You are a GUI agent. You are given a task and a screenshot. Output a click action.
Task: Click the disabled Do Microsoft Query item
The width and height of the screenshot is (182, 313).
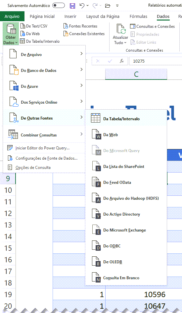126,151
